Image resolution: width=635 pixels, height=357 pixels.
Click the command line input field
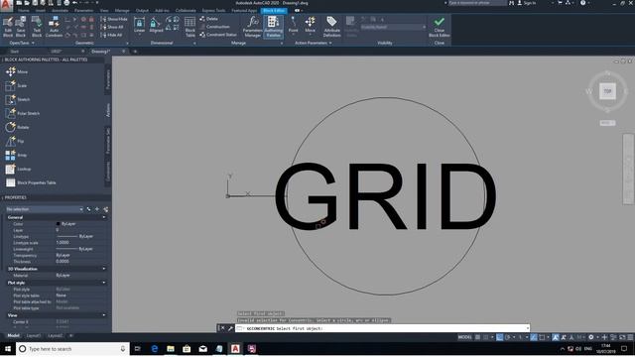(383, 328)
